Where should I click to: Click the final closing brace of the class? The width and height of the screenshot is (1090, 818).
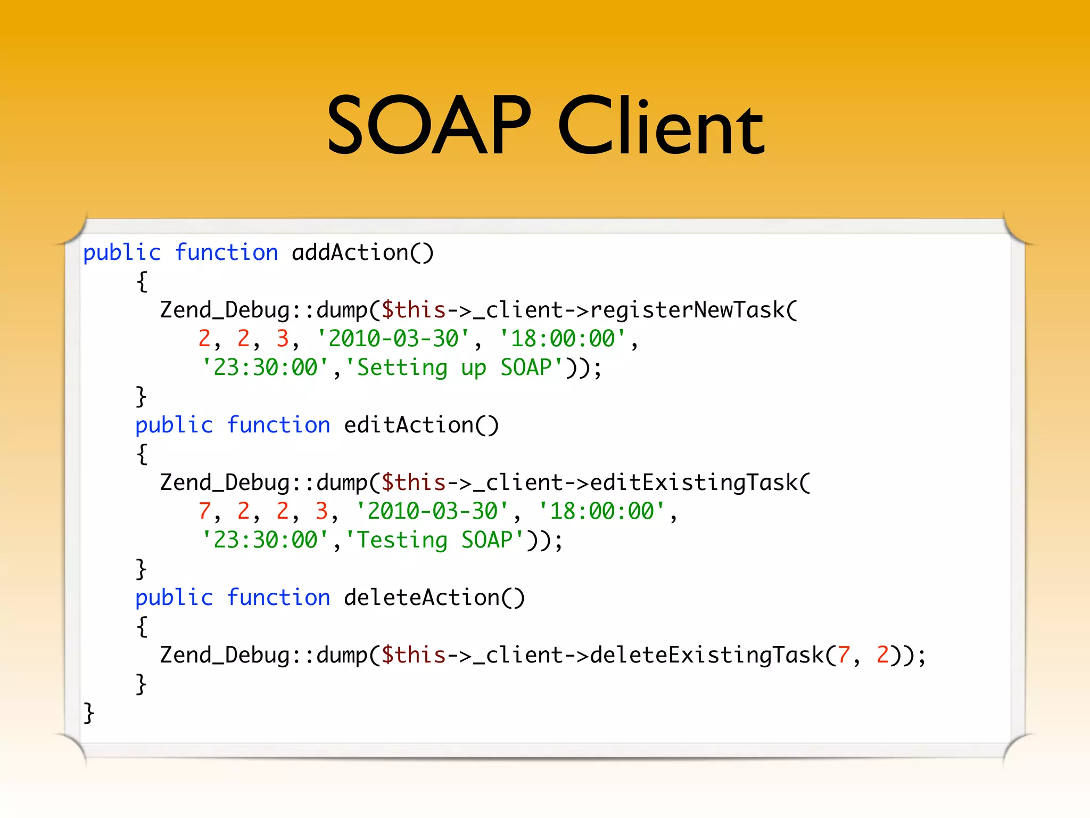(89, 713)
